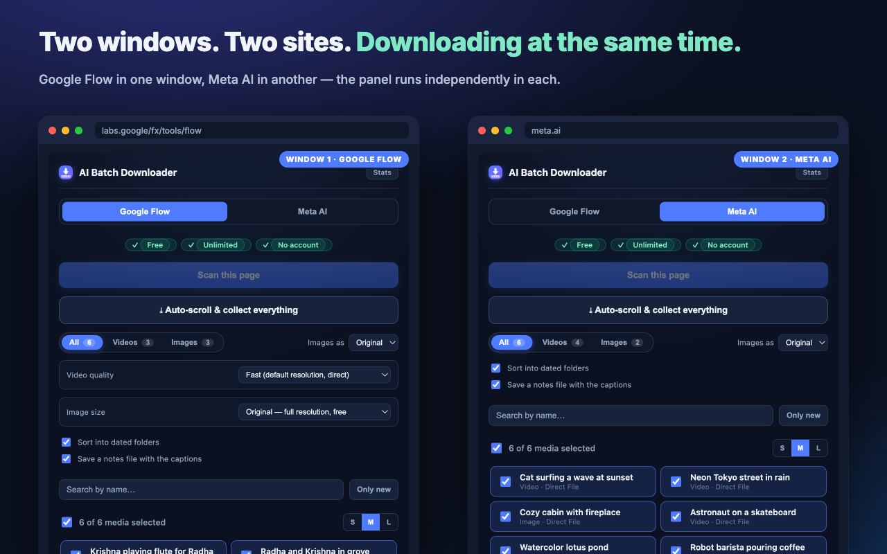Toggle 6 of 6 media selected in meta.ai window

pyautogui.click(x=496, y=448)
